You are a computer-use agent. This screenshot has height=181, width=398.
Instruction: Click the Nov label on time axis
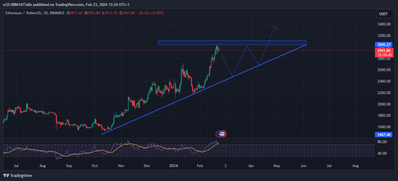(121, 165)
